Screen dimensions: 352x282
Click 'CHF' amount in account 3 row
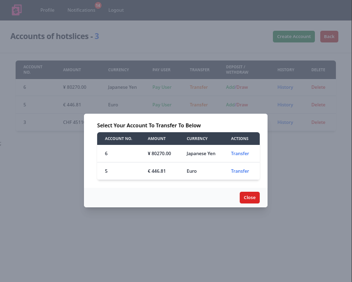pos(73,122)
